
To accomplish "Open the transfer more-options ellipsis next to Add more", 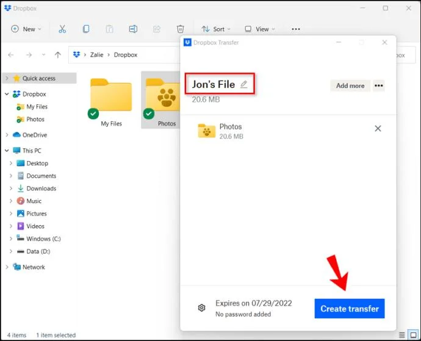I will [378, 85].
